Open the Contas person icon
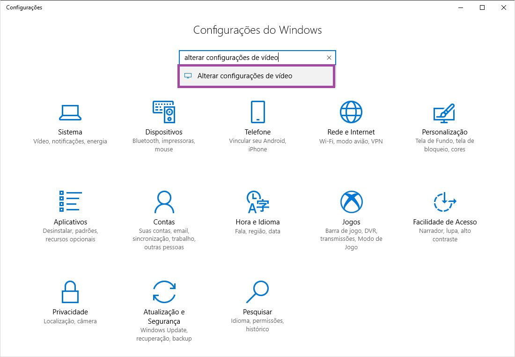This screenshot has height=357, width=515. click(164, 201)
